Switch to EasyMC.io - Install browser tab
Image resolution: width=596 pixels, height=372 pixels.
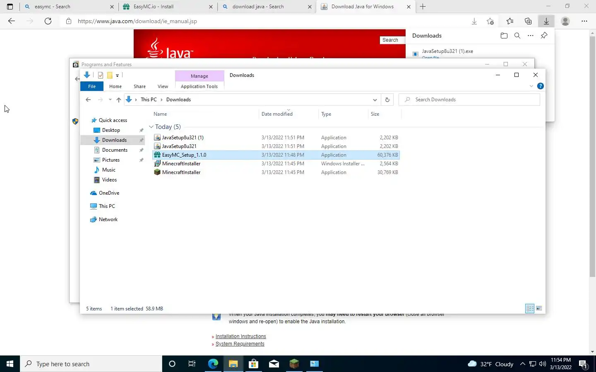168,7
